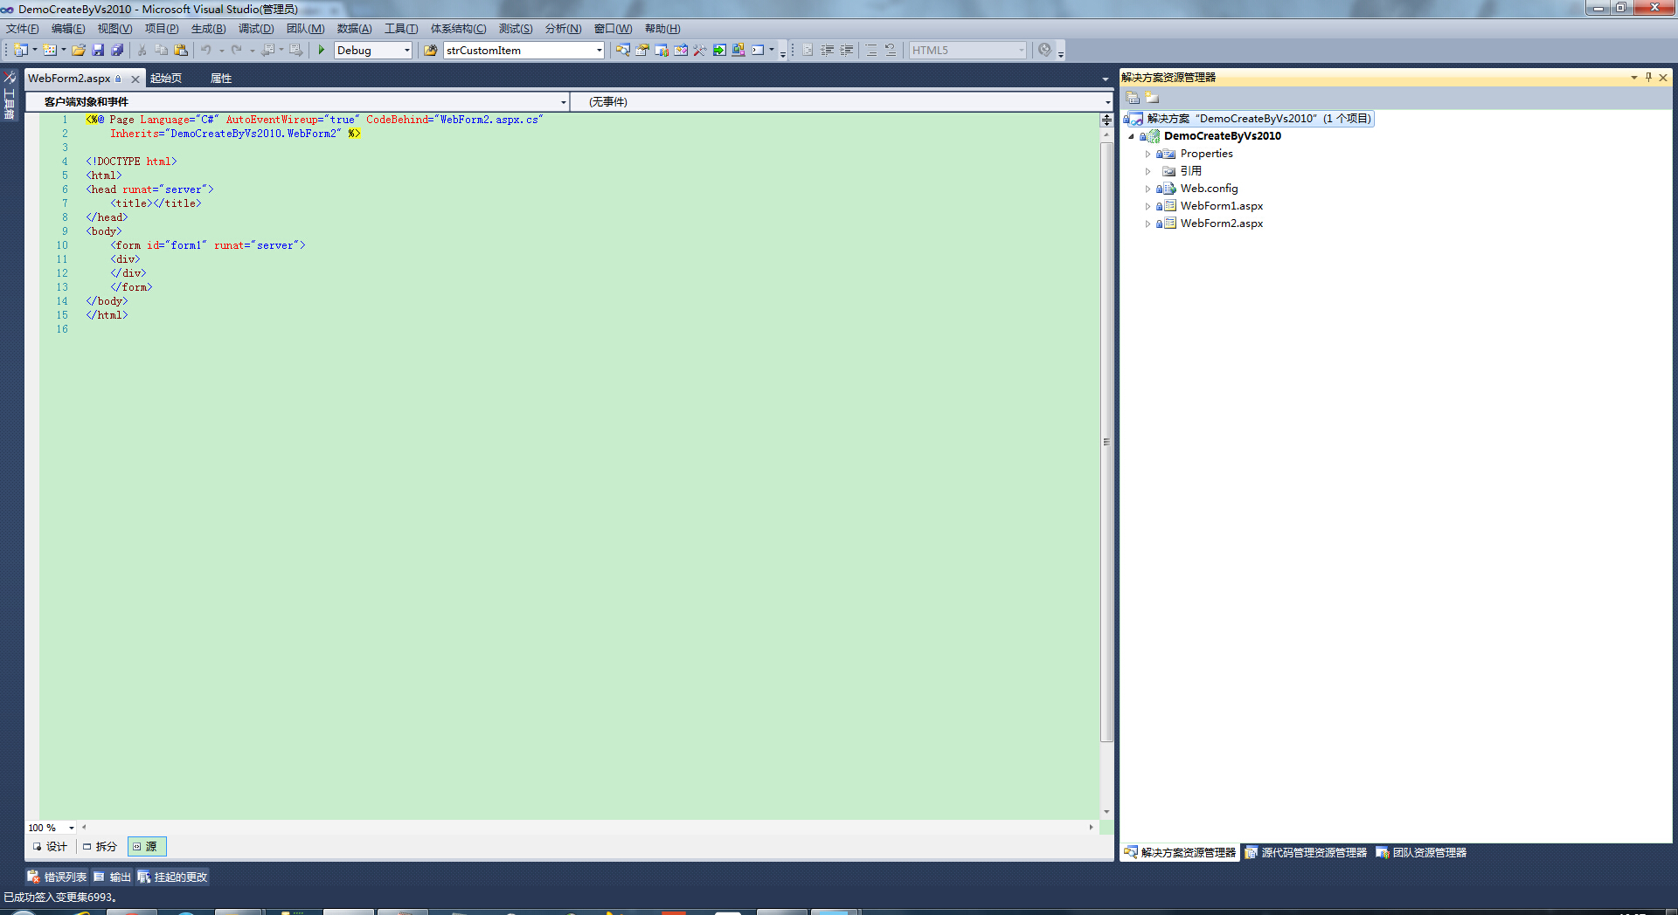Viewport: 1678px width, 915px height.
Task: Collapse the DemoCreateByVs2010 project node
Action: (x=1131, y=136)
